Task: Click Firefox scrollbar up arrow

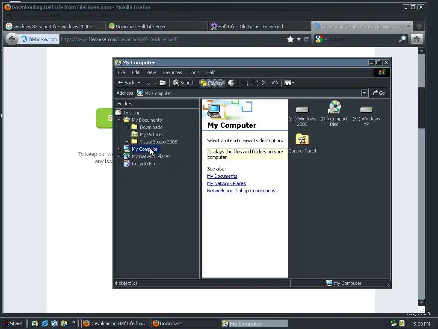Action: [421, 51]
